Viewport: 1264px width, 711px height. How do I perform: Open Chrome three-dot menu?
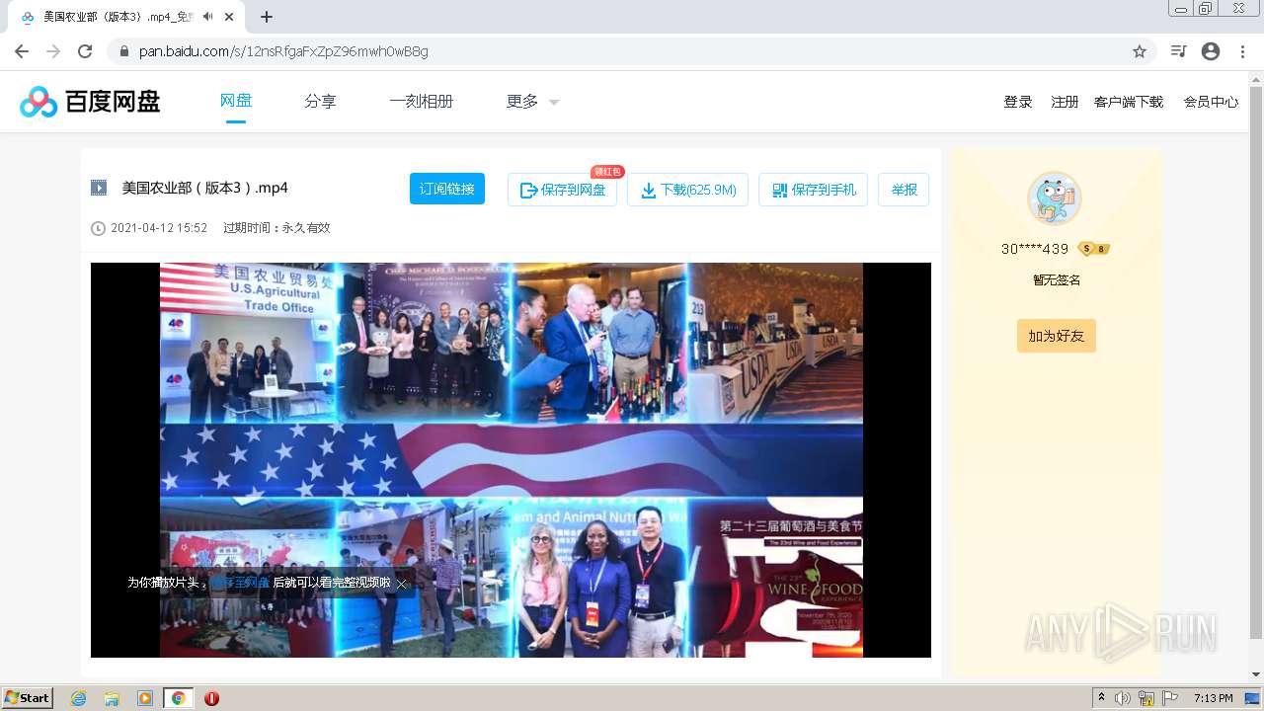(1242, 51)
